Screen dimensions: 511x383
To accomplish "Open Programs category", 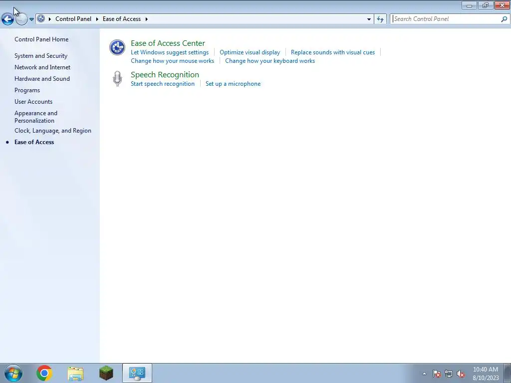I will tap(27, 90).
